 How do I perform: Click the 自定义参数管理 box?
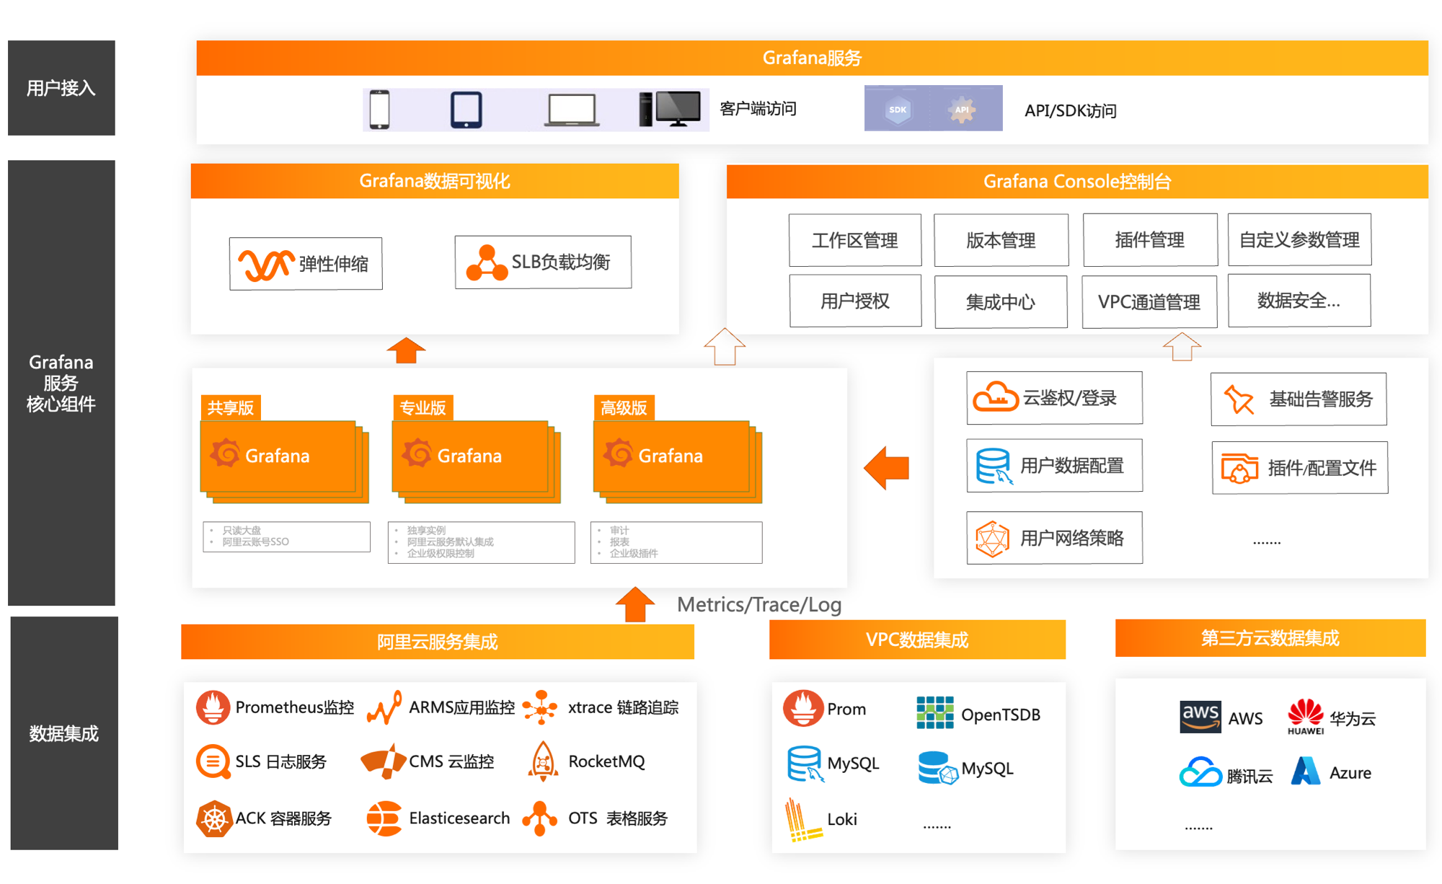[x=1299, y=239]
